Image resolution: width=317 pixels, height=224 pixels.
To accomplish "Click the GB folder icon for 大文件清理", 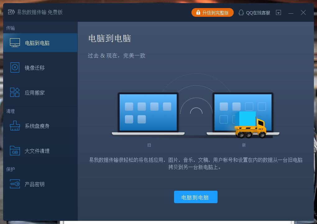I will point(15,151).
